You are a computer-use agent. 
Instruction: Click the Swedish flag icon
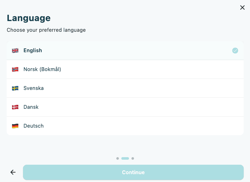(x=15, y=88)
